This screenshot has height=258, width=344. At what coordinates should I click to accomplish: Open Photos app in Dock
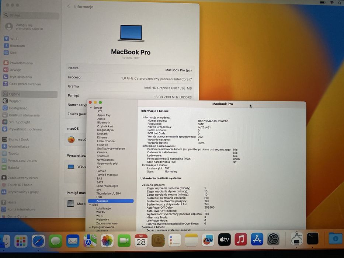(107, 241)
